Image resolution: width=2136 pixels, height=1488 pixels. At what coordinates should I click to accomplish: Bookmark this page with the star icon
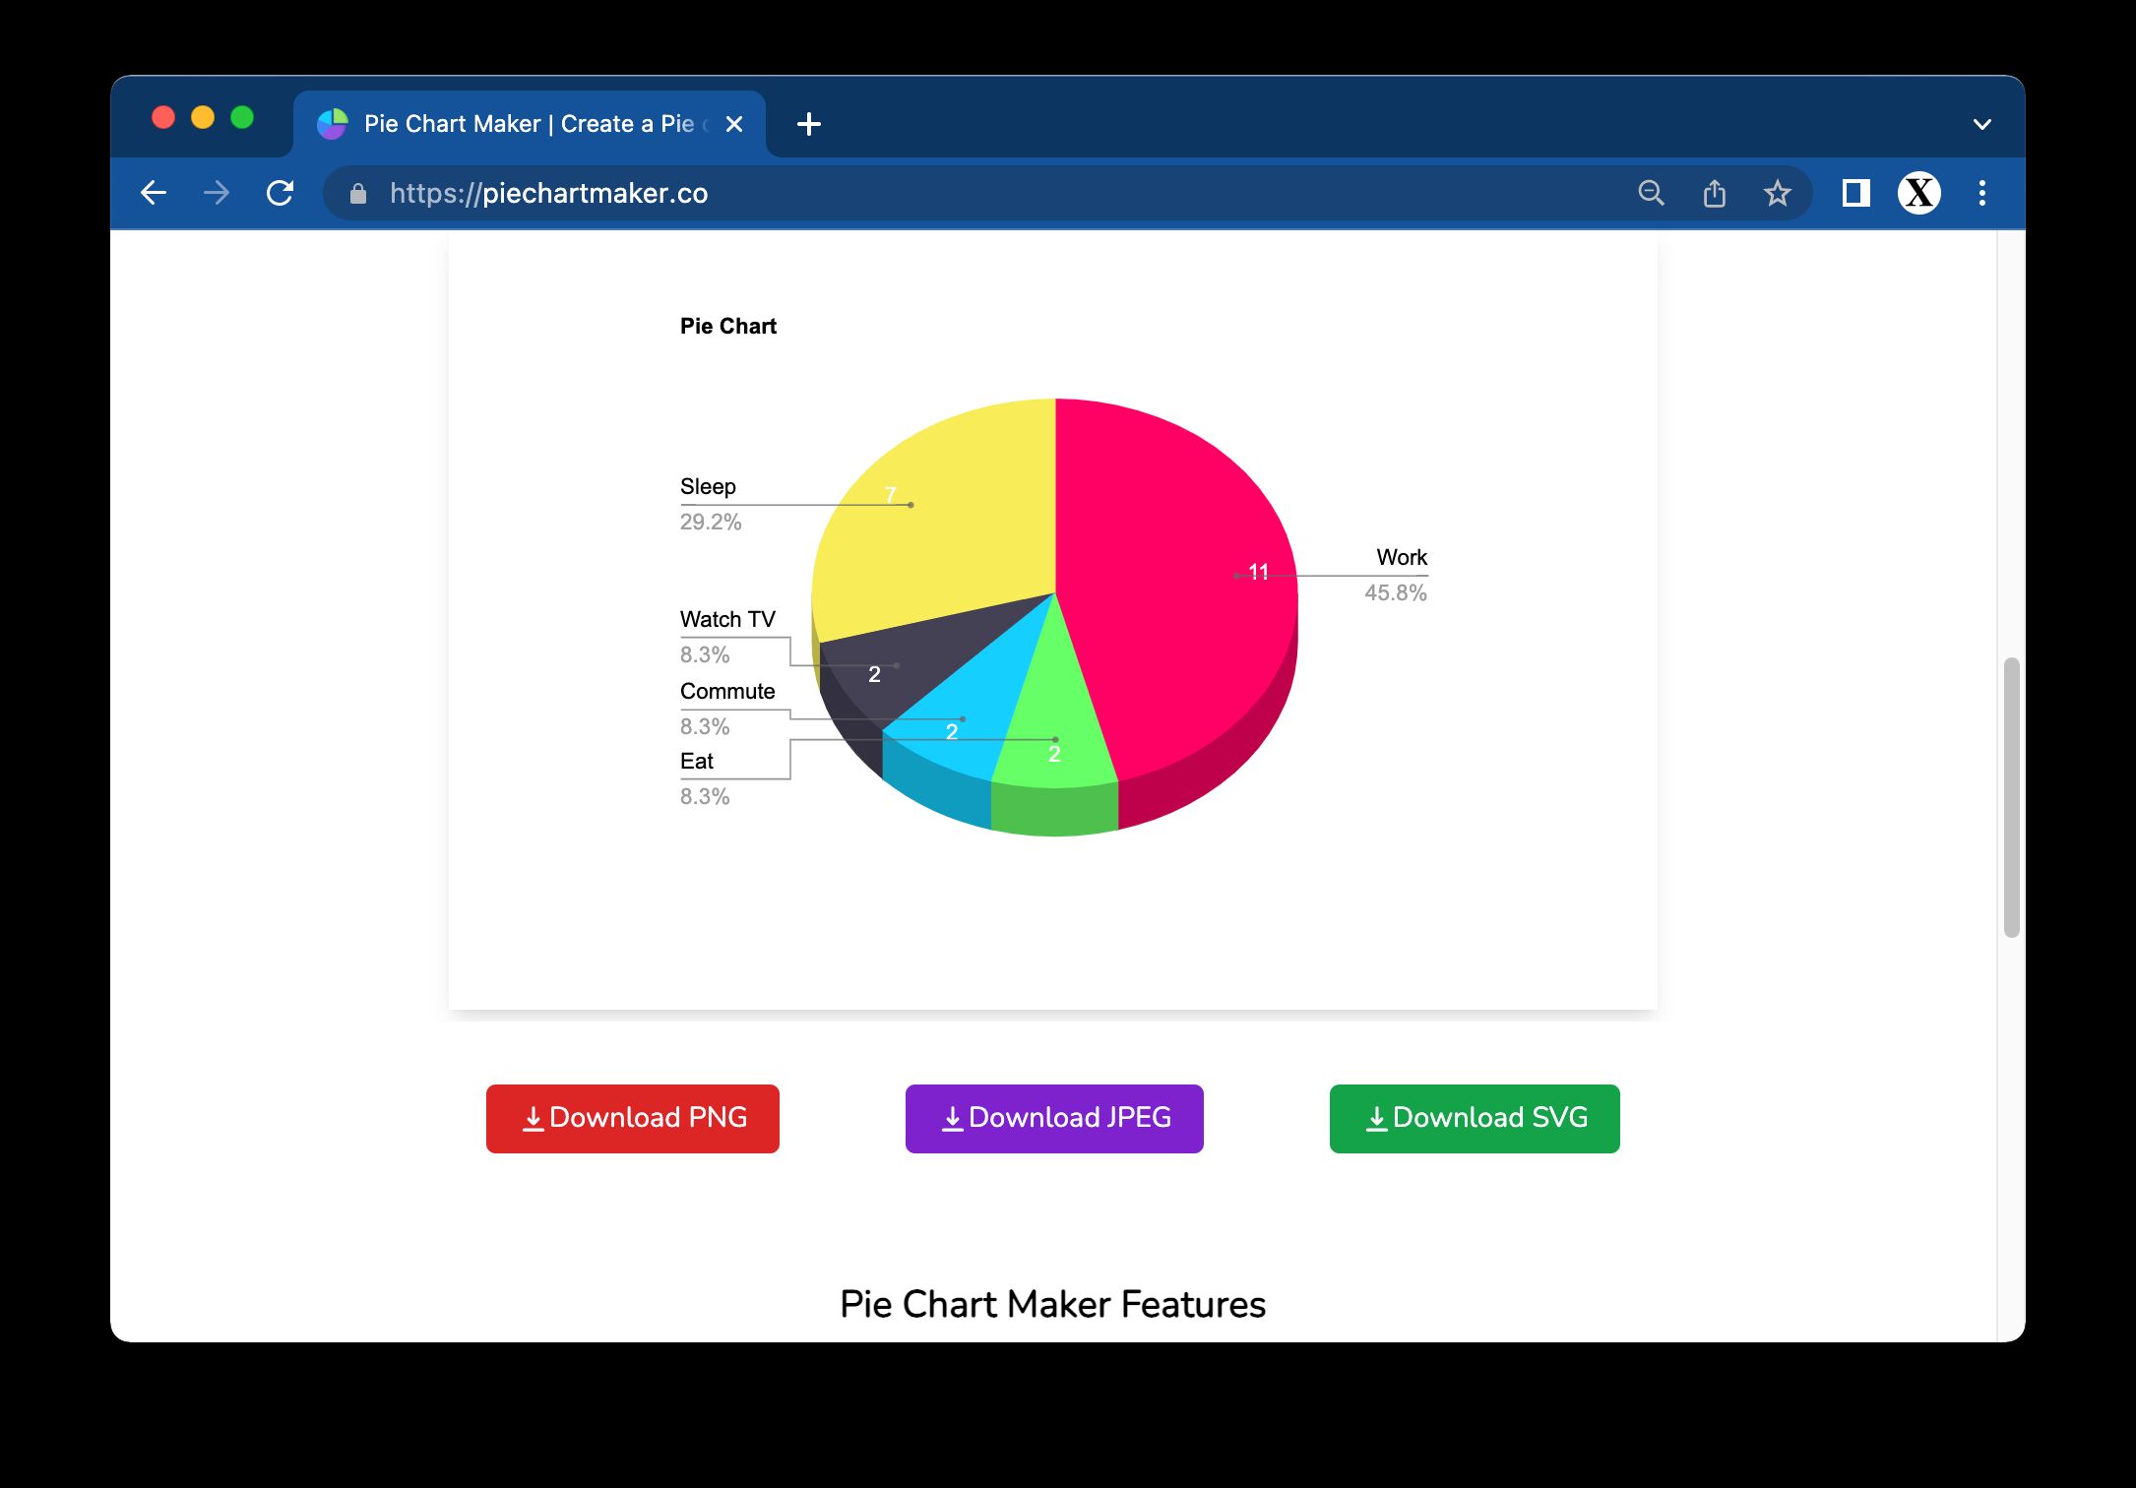1777,193
